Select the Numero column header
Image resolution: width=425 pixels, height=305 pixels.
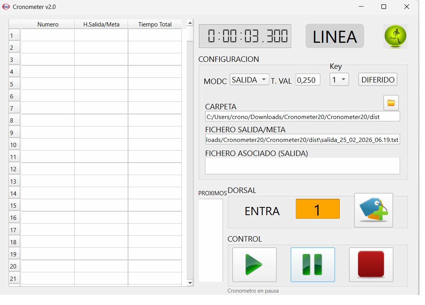pyautogui.click(x=48, y=25)
